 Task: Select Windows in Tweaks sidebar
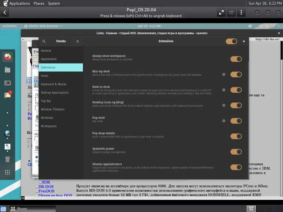tap(61, 118)
